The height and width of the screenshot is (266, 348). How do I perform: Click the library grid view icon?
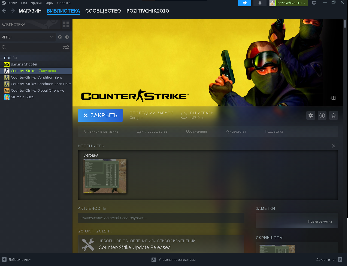(66, 25)
